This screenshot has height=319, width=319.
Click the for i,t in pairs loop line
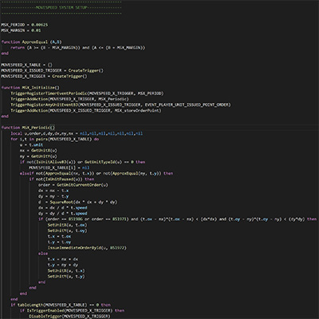click(55, 139)
